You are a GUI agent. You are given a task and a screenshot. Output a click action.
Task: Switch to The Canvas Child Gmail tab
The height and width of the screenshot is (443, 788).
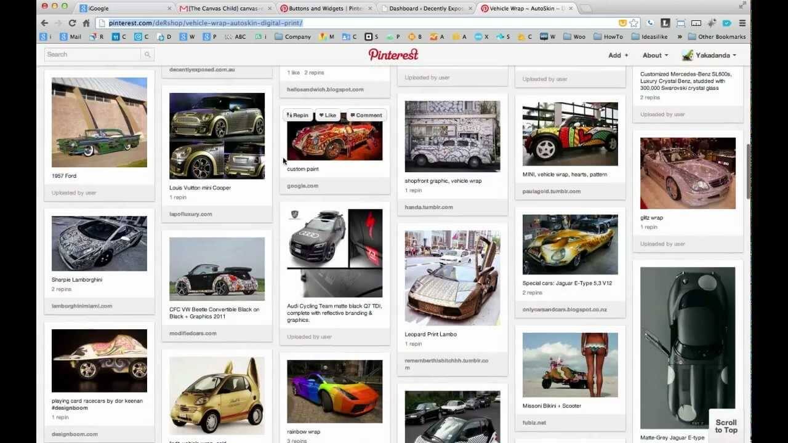coord(225,9)
